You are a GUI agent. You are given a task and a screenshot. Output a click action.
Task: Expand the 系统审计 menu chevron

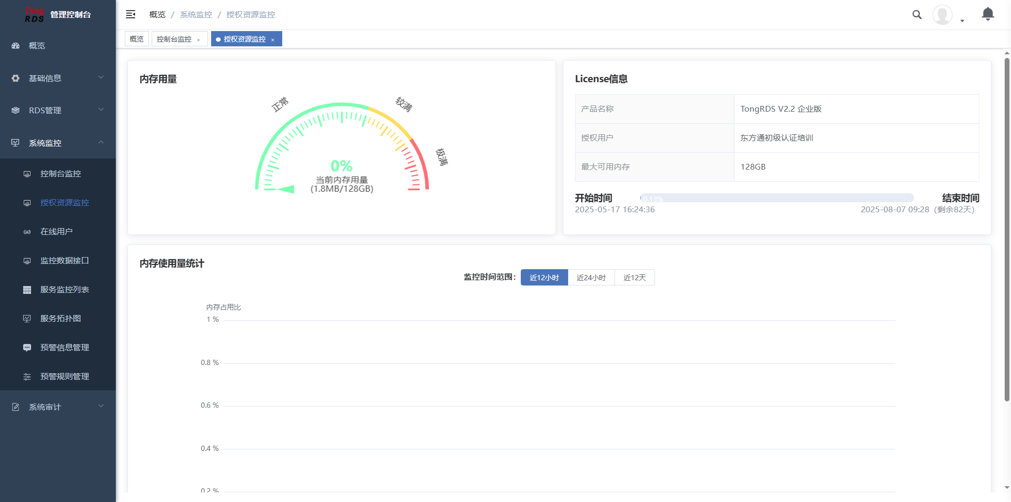(x=101, y=407)
